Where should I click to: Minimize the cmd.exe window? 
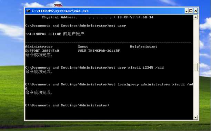click(187, 11)
